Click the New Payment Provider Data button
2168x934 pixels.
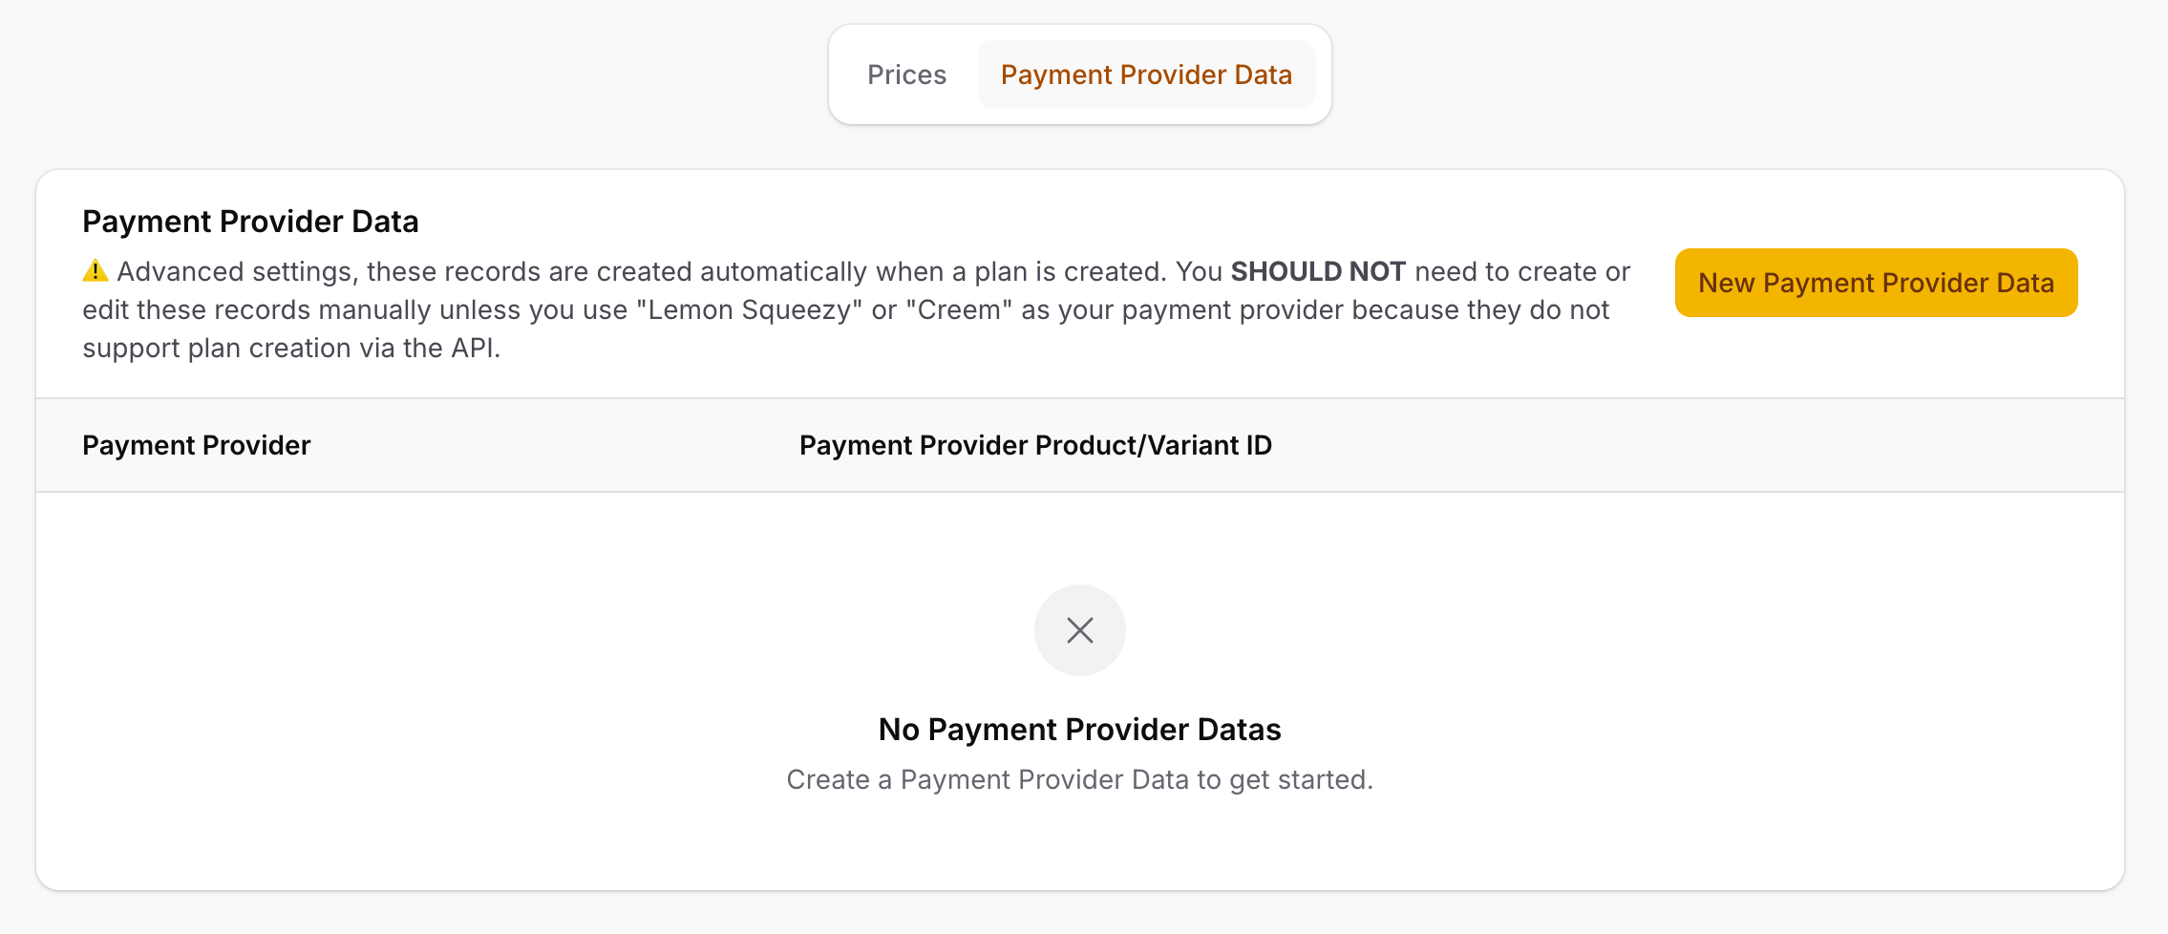pos(1875,283)
